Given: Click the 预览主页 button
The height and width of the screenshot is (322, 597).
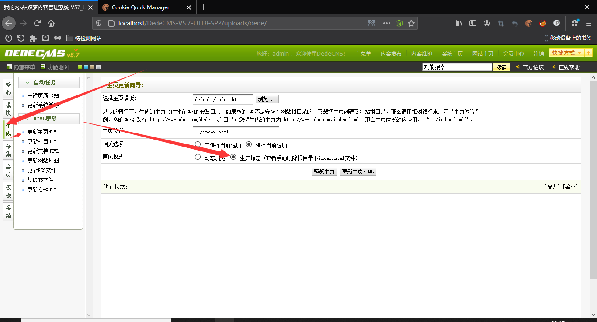Looking at the screenshot, I should [324, 171].
